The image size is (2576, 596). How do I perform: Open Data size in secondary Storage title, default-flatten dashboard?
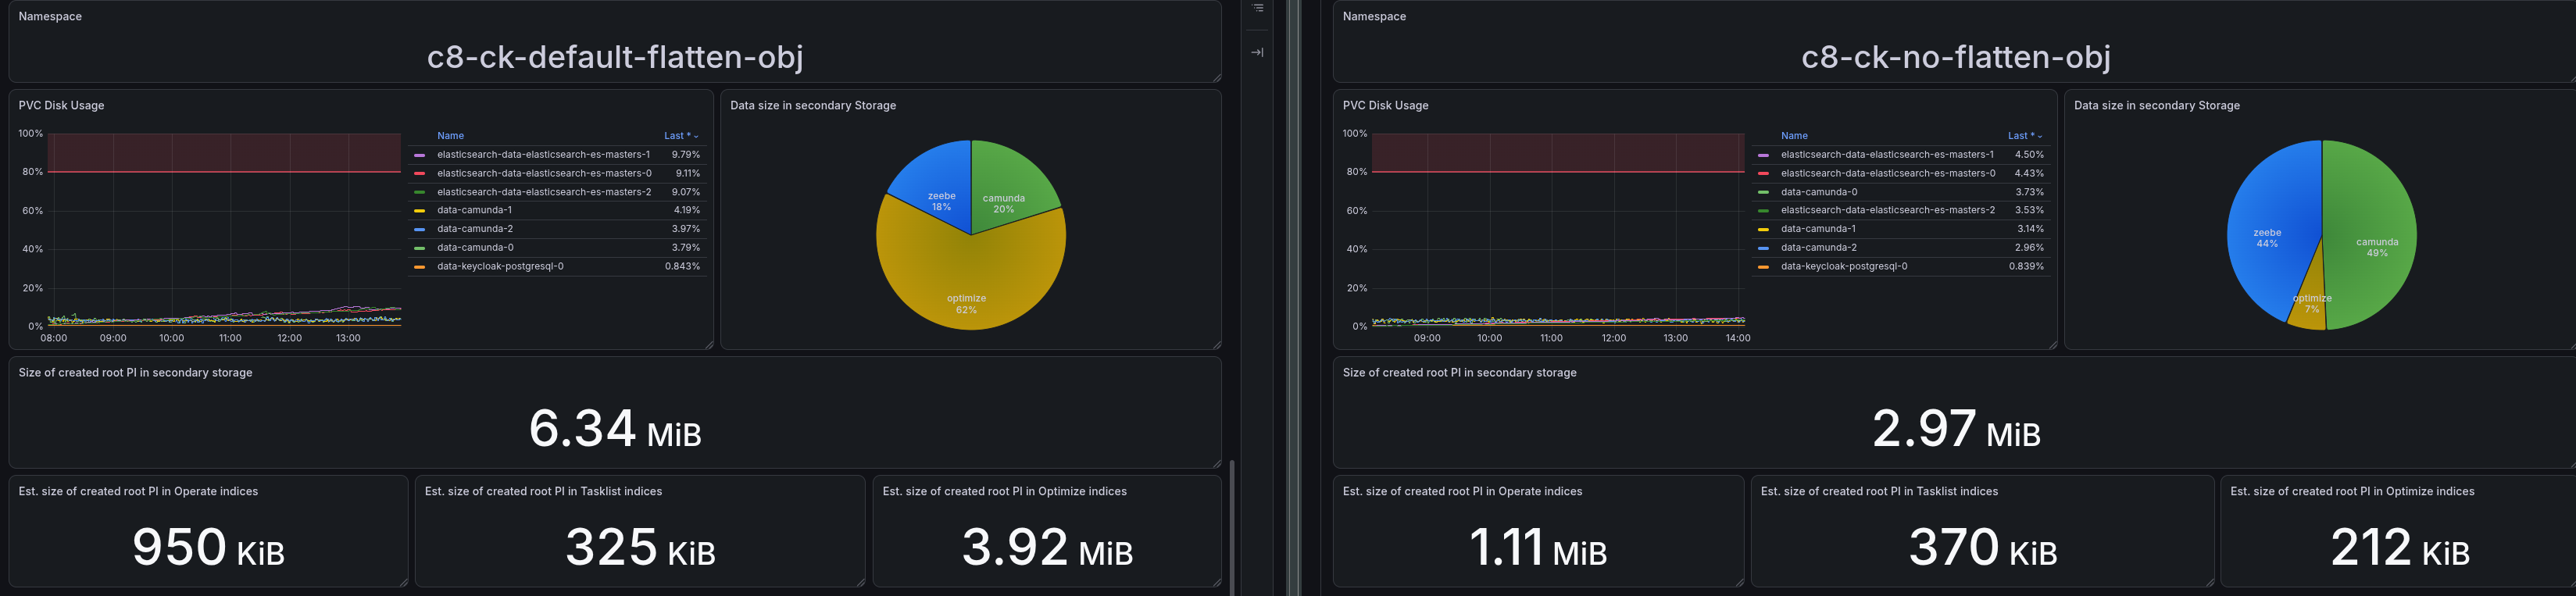tap(813, 105)
